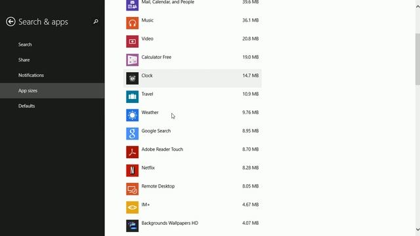Select the Weather app name

(150, 113)
